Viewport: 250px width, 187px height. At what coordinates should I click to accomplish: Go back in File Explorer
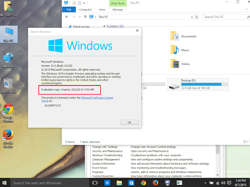(x=67, y=17)
